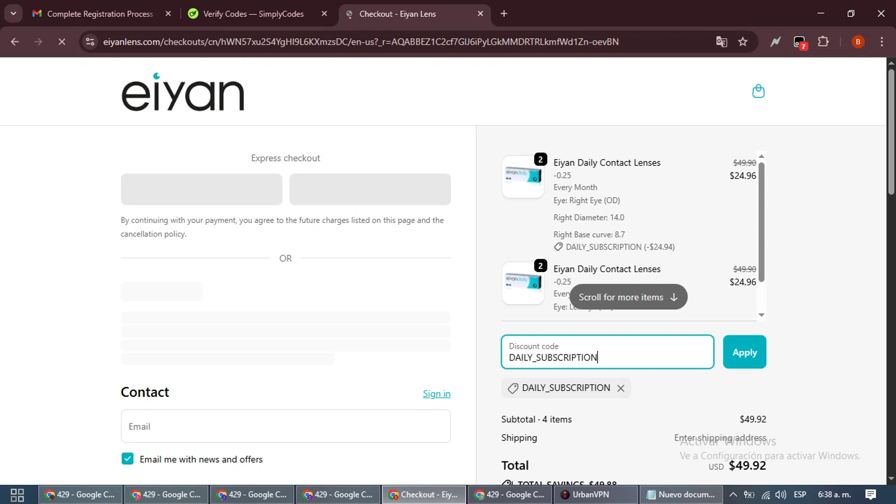Image resolution: width=896 pixels, height=504 pixels.
Task: Focus the Discount code input field
Action: (x=607, y=352)
